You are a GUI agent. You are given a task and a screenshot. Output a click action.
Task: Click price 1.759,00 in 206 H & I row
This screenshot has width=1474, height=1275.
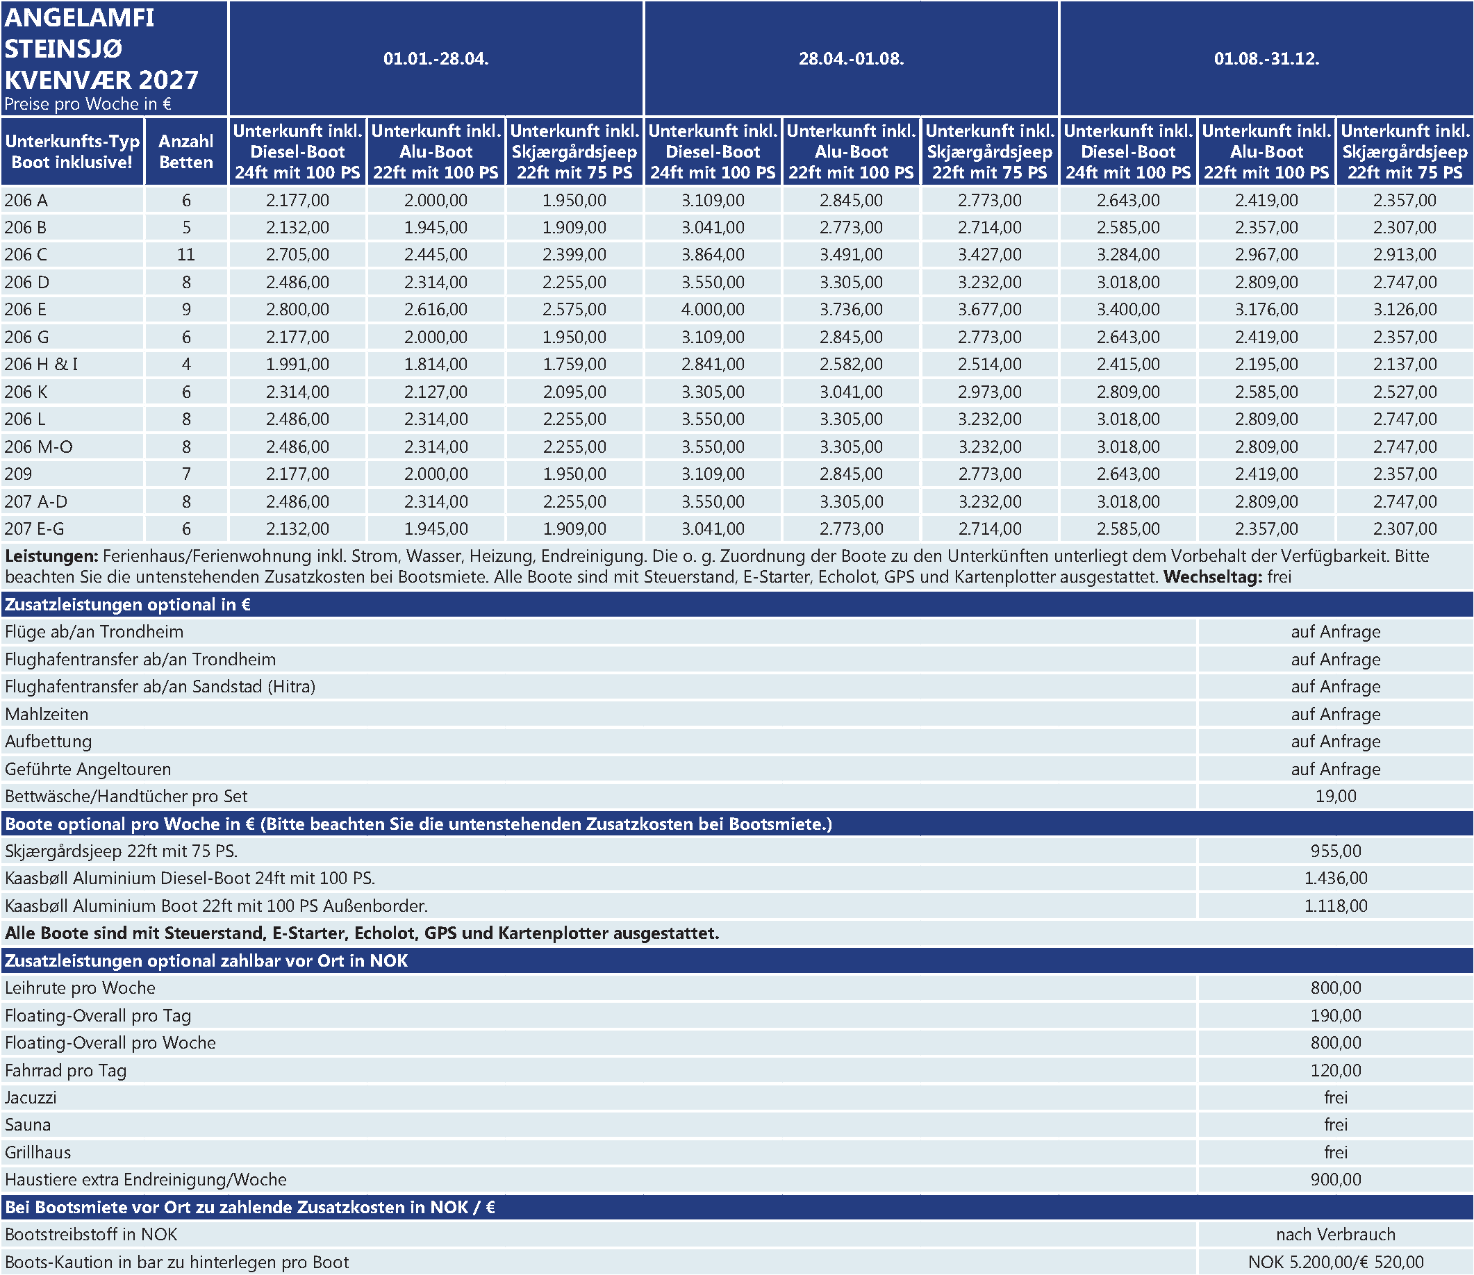click(x=574, y=365)
